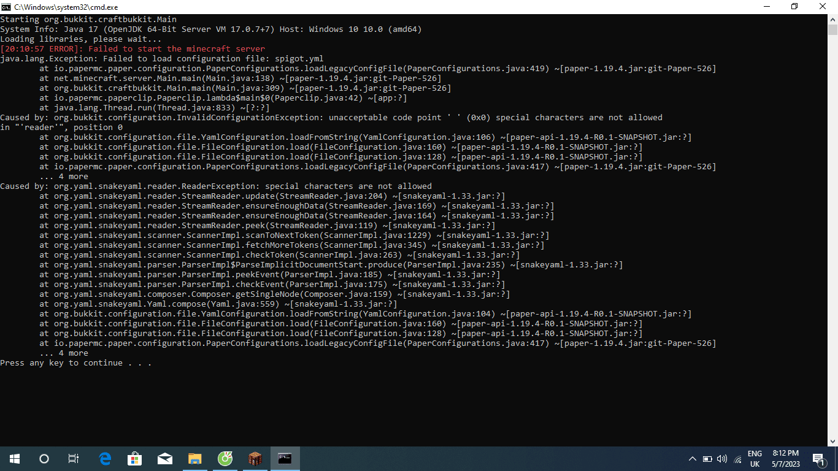Click the "ParserImpl$ParseImplicitDocumentStart.produce" line
This screenshot has height=471, width=838.
click(331, 265)
